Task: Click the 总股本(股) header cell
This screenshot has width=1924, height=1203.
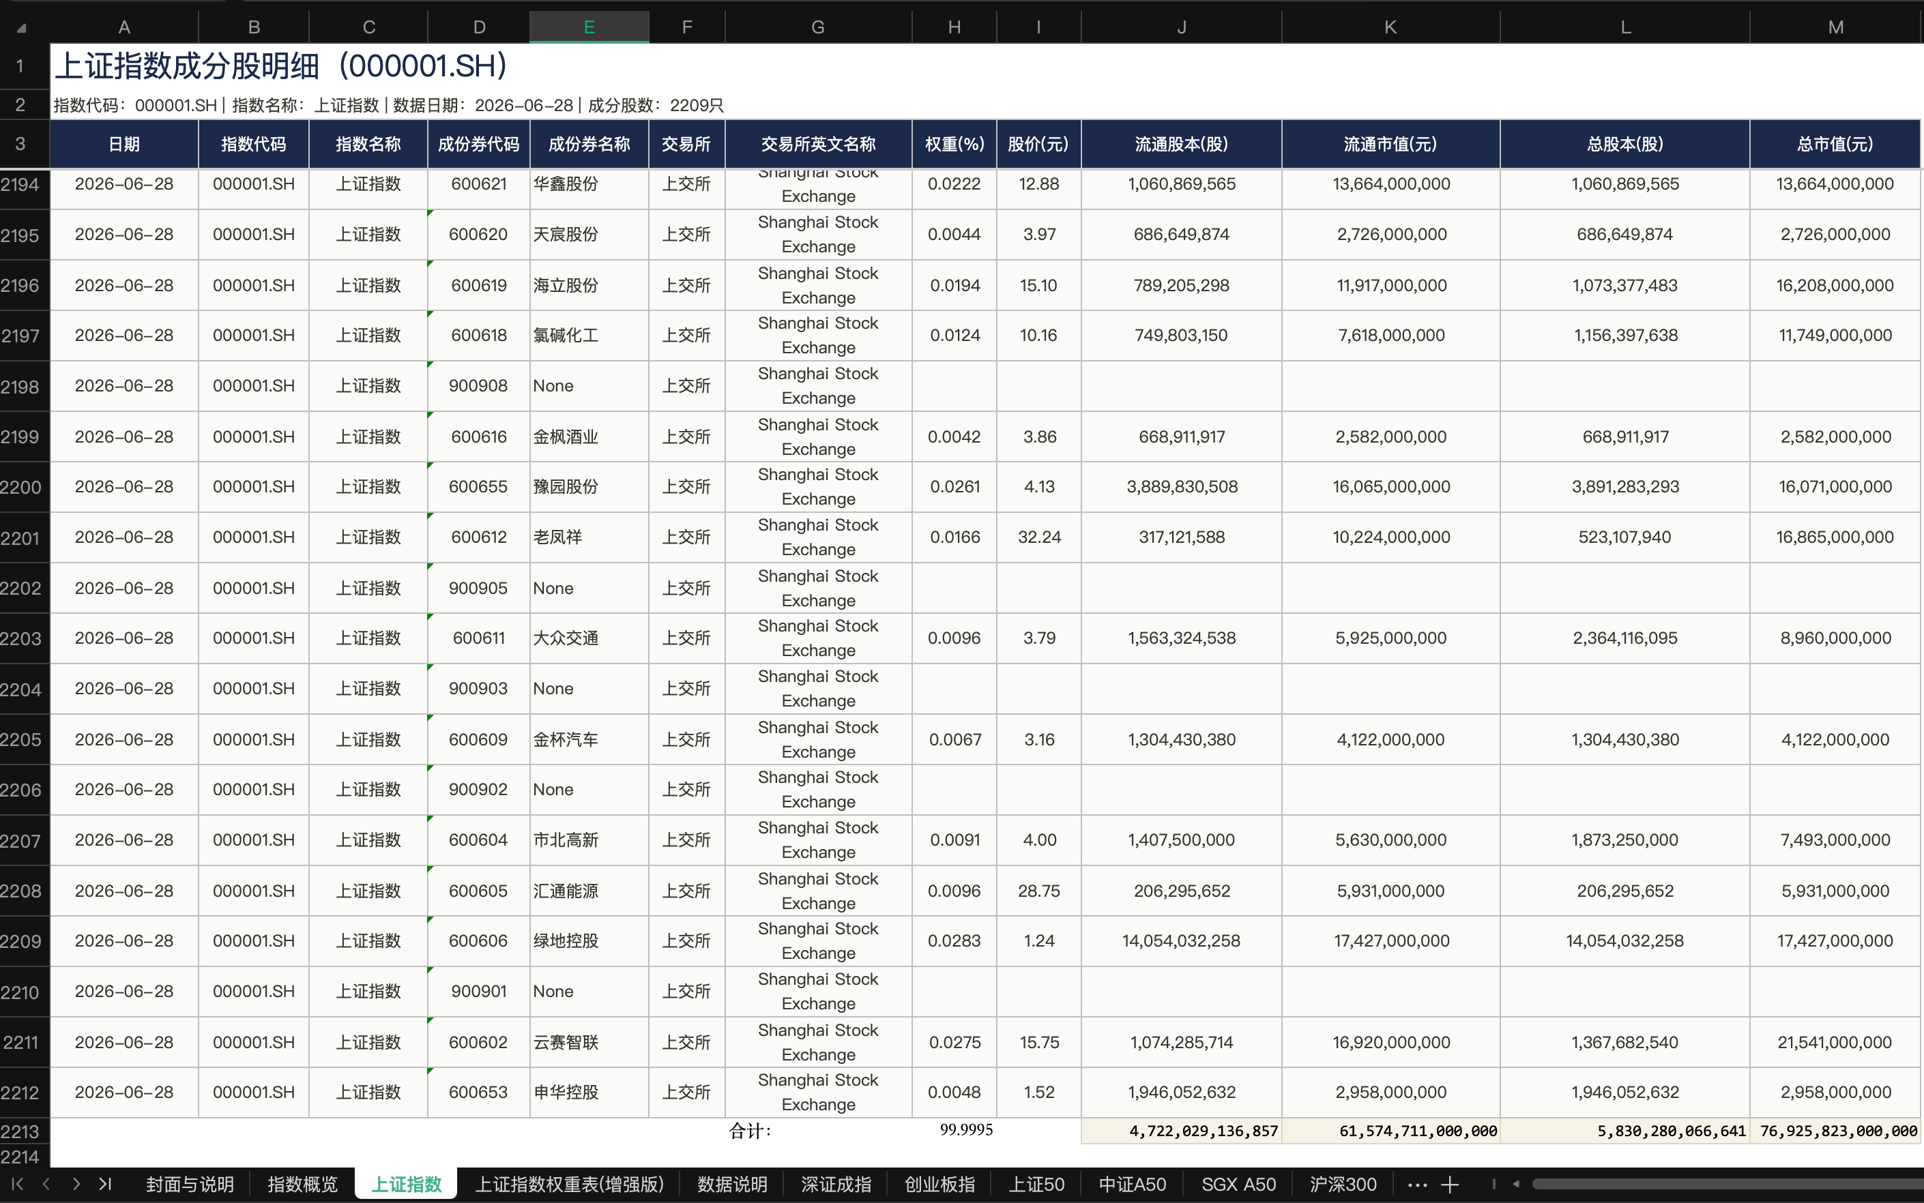Action: click(1624, 144)
